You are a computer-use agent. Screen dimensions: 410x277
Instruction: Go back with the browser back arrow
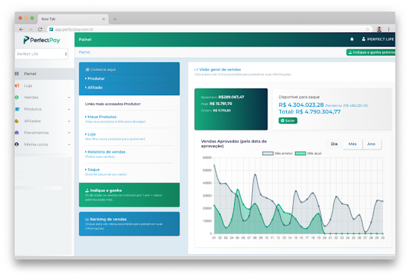pos(21,29)
